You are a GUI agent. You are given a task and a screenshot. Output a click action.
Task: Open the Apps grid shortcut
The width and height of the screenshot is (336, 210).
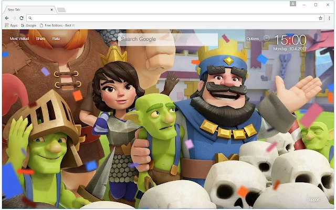pyautogui.click(x=11, y=25)
